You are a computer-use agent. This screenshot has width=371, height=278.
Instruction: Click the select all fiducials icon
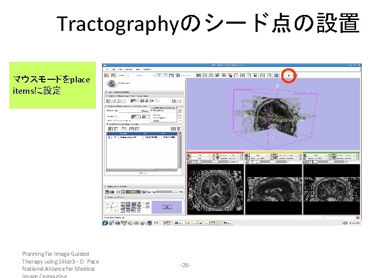point(110,129)
